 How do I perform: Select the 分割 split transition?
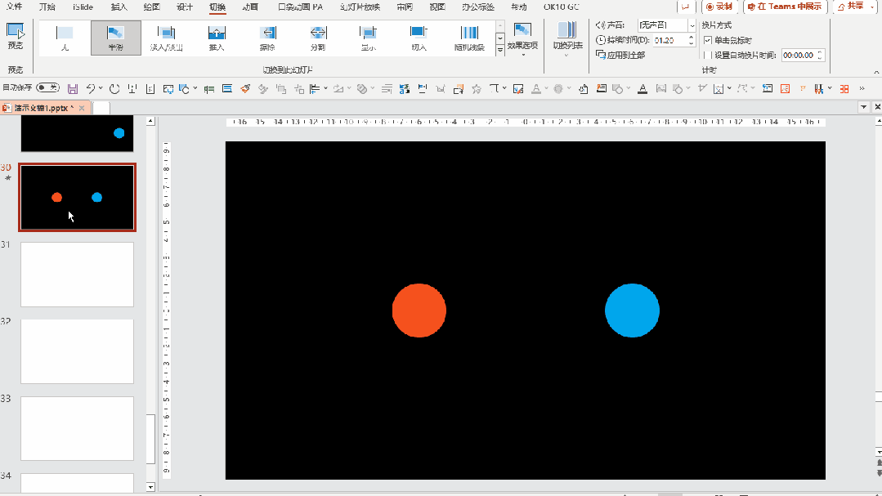318,38
